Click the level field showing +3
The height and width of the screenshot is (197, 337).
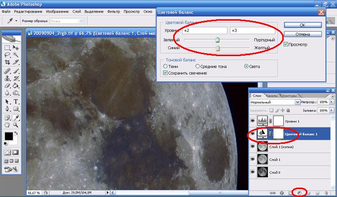coord(252,31)
